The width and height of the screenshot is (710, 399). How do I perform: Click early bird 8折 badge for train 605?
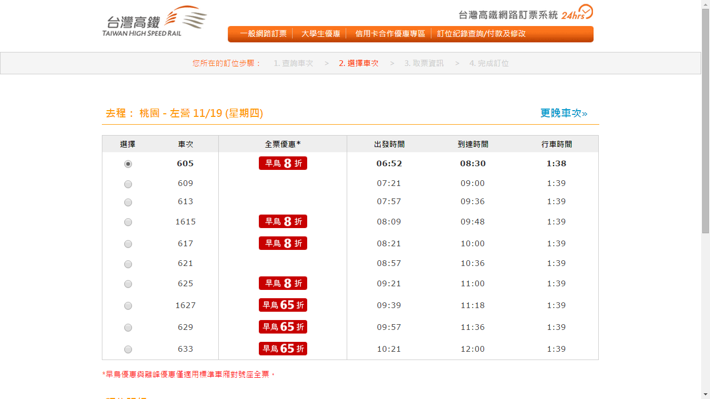click(x=283, y=163)
